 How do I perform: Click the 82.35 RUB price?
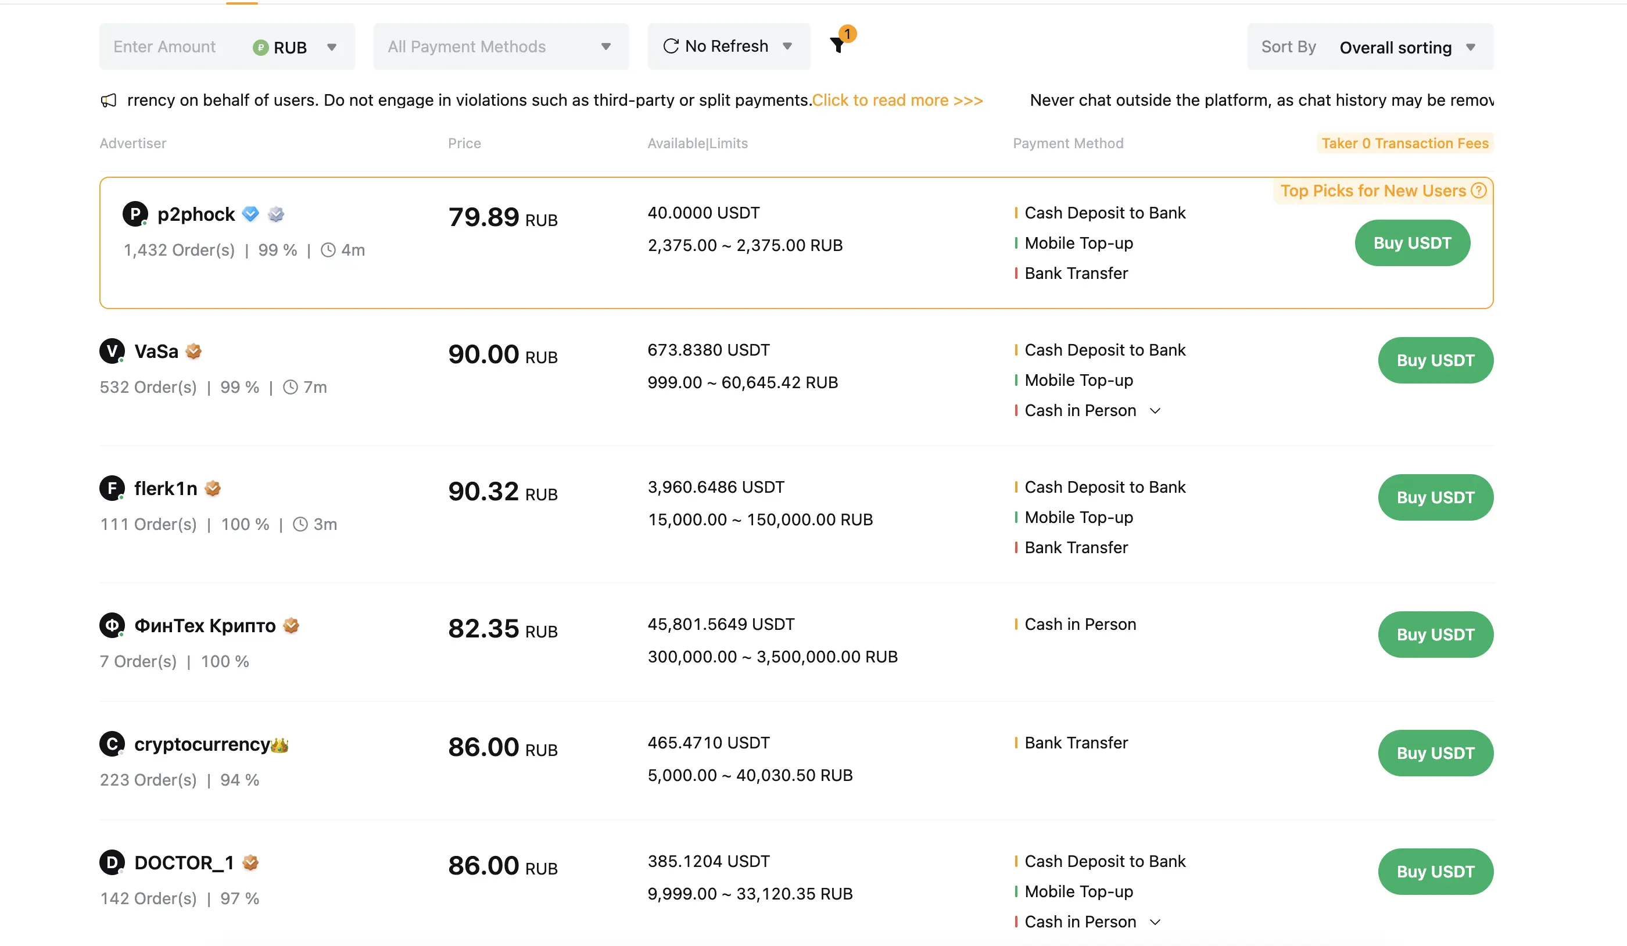tap(503, 629)
